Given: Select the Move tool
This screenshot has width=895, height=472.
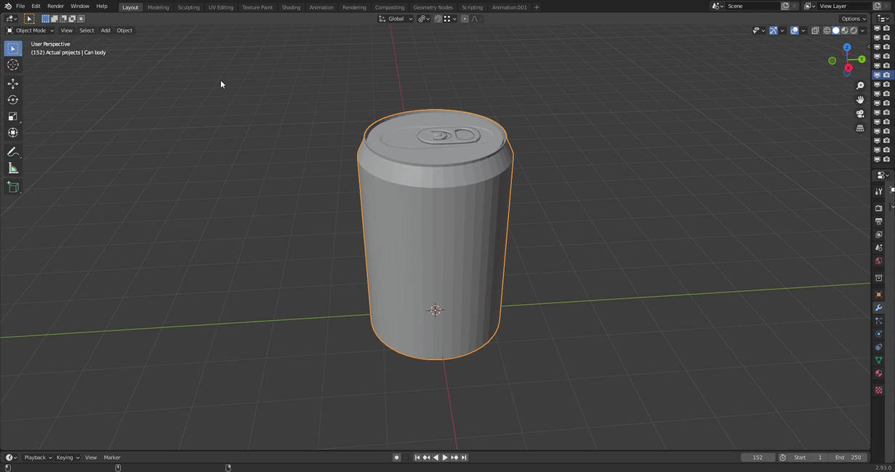Looking at the screenshot, I should pos(12,83).
